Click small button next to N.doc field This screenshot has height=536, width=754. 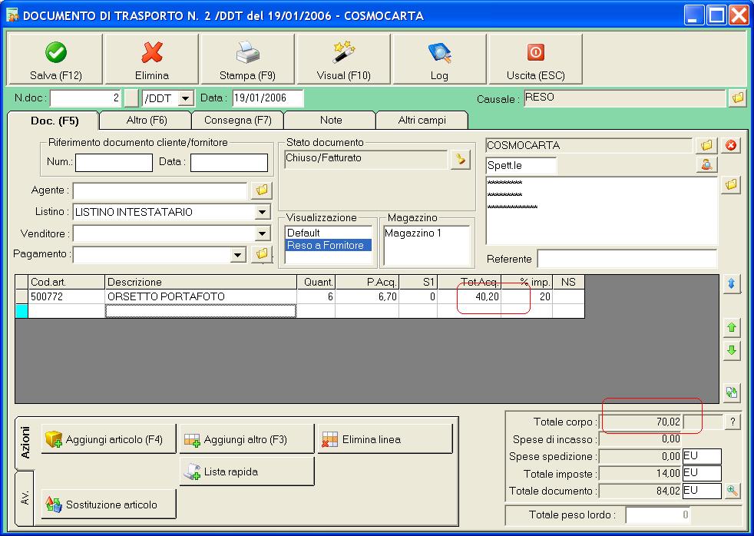[131, 98]
